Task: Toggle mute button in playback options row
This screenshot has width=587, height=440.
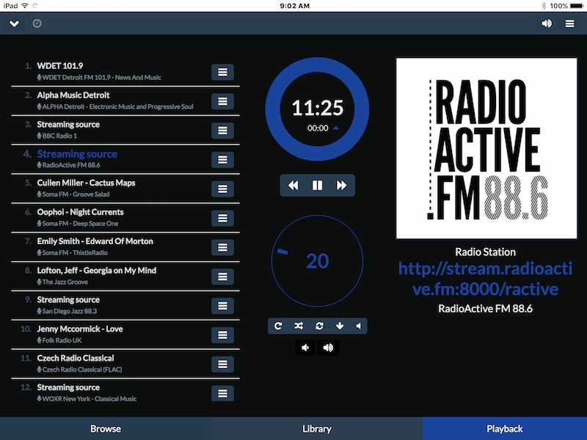Action: pyautogui.click(x=359, y=326)
